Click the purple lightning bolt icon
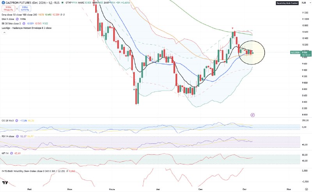 pyautogui.click(x=252, y=115)
